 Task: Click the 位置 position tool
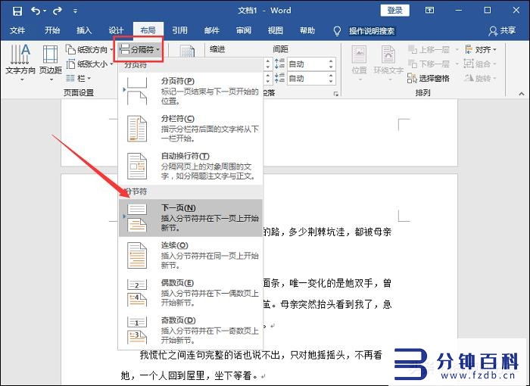pos(359,63)
